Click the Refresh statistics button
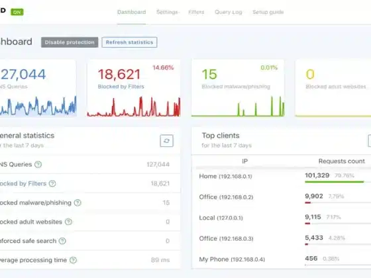The width and height of the screenshot is (371, 278). click(x=129, y=42)
